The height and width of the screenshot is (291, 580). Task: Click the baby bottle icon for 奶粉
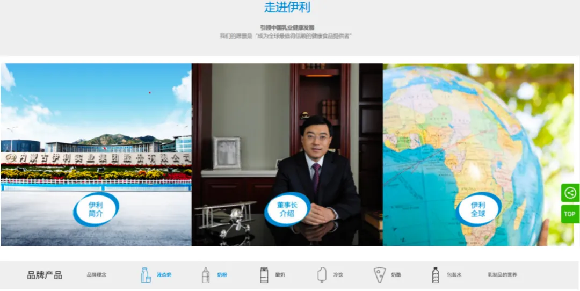click(206, 275)
